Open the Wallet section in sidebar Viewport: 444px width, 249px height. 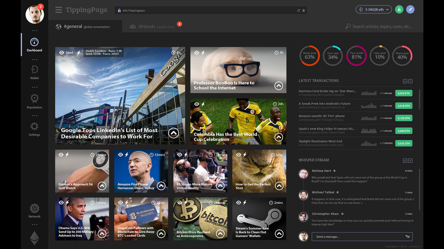pos(35,72)
